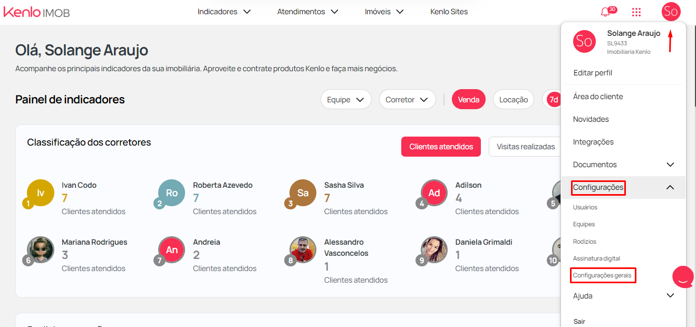Click the Classificação dos corretores title
Image resolution: width=696 pixels, height=327 pixels.
(89, 142)
